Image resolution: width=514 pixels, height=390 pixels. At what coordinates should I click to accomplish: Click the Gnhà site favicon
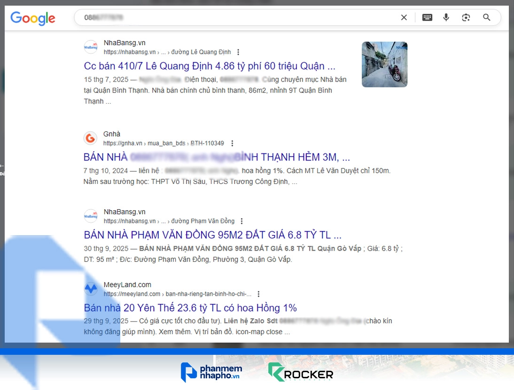(90, 138)
